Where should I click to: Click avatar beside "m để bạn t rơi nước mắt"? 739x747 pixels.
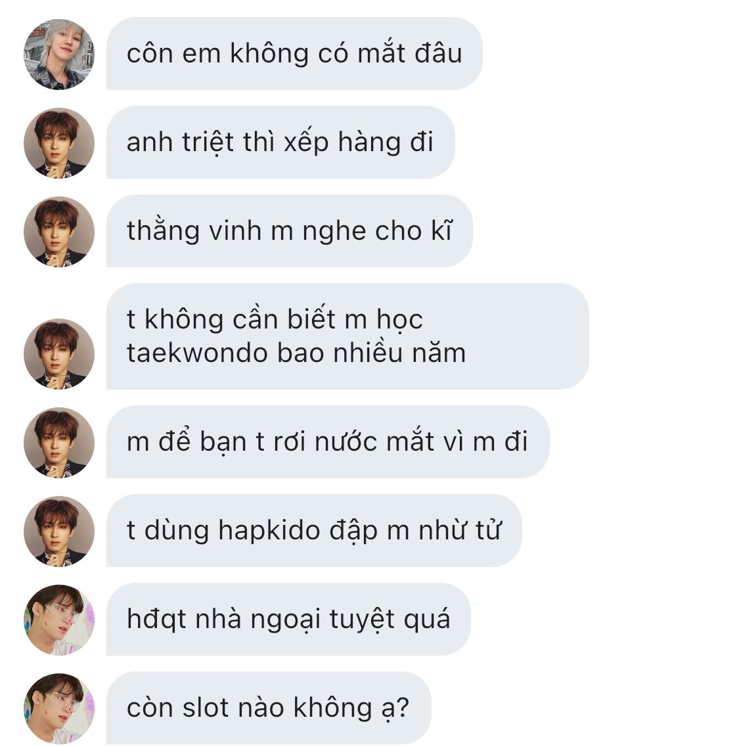pyautogui.click(x=59, y=443)
